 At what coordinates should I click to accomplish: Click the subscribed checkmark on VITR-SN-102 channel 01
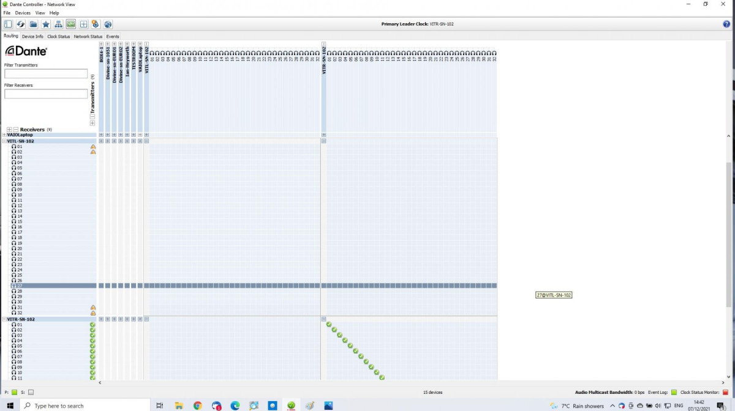click(x=329, y=325)
